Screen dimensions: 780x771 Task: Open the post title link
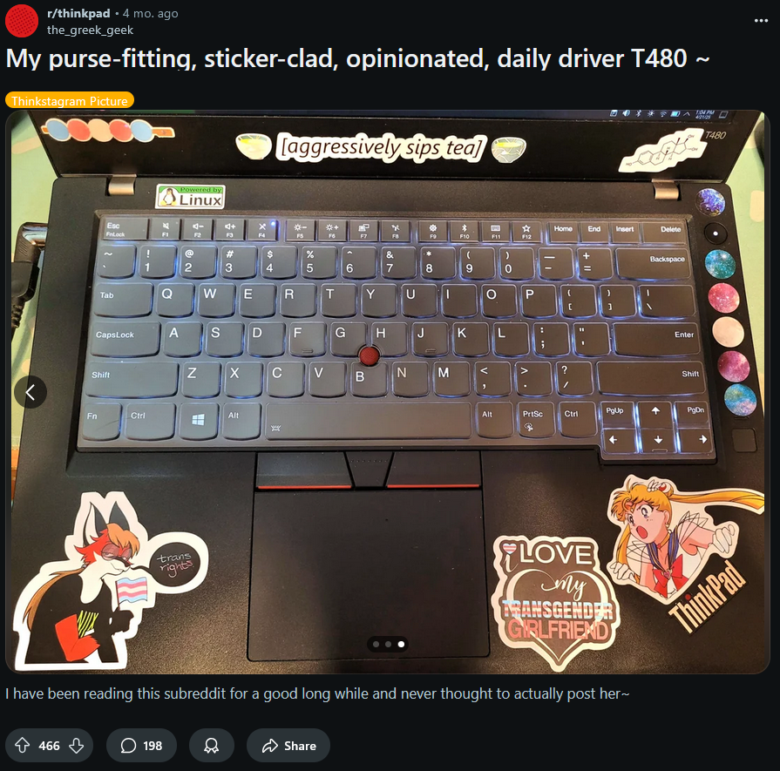pos(357,58)
